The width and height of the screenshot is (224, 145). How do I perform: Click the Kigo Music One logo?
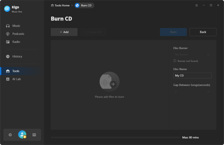coord(7,9)
